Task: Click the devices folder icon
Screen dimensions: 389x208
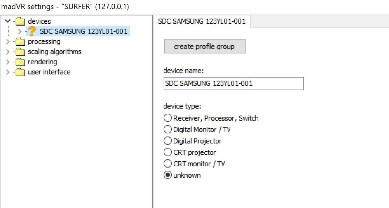Action: [x=20, y=21]
